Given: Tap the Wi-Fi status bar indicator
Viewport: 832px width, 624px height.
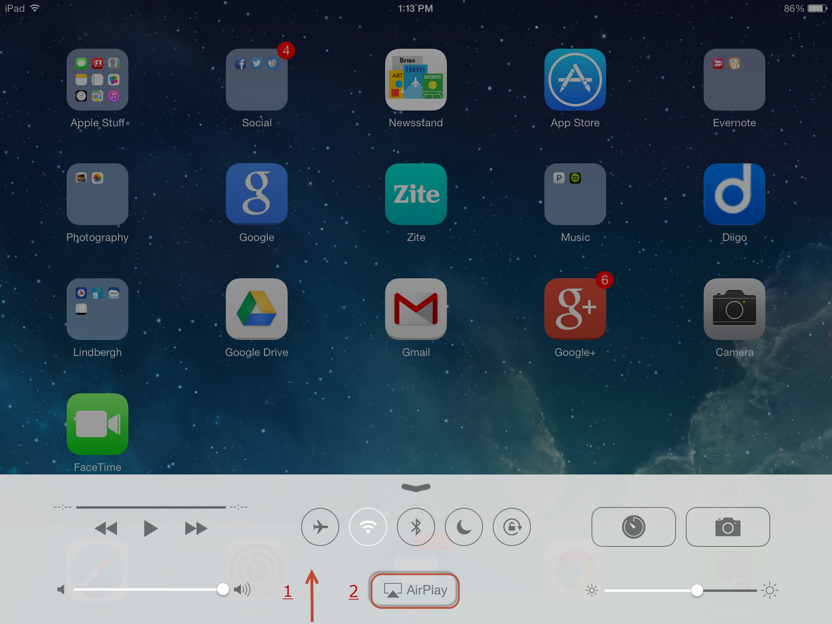Looking at the screenshot, I should pyautogui.click(x=35, y=8).
